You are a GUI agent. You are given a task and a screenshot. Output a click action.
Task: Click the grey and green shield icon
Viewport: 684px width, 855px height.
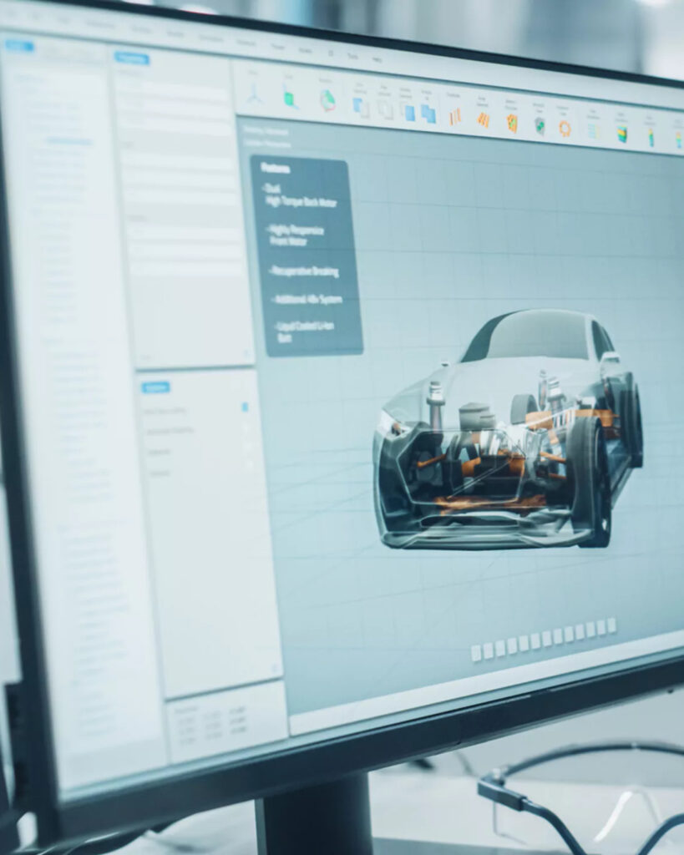click(x=540, y=126)
